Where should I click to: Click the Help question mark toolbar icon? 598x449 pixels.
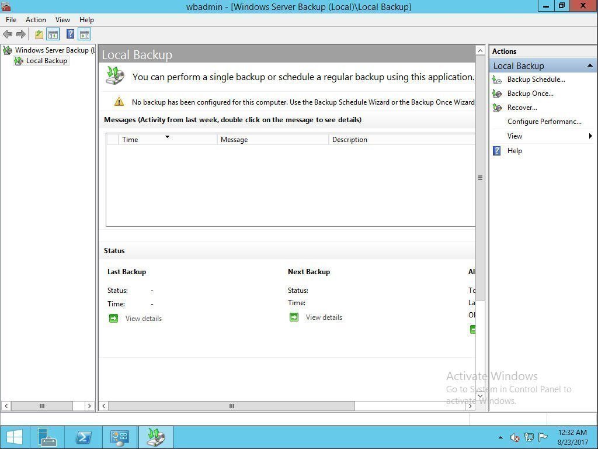[70, 34]
